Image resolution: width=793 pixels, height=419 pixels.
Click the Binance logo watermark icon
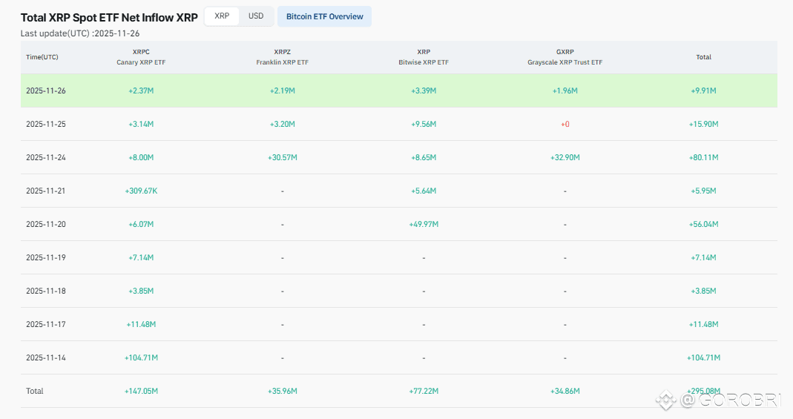[x=666, y=400]
